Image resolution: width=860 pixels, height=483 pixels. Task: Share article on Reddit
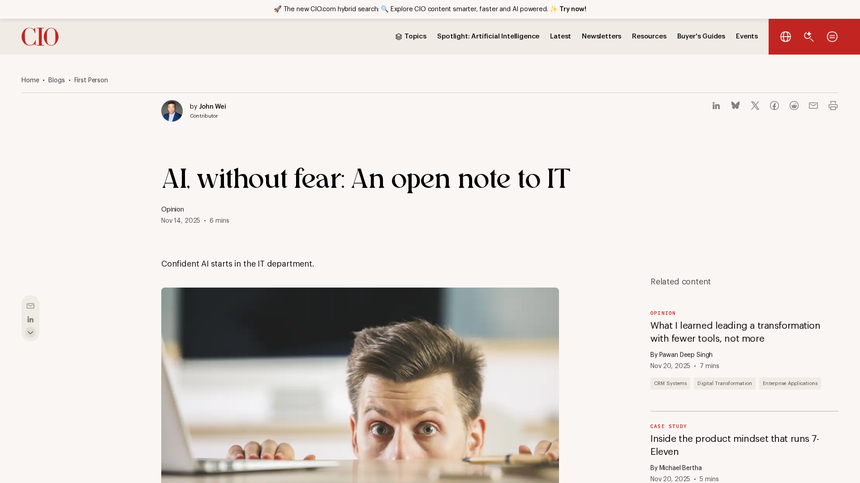[x=794, y=106]
